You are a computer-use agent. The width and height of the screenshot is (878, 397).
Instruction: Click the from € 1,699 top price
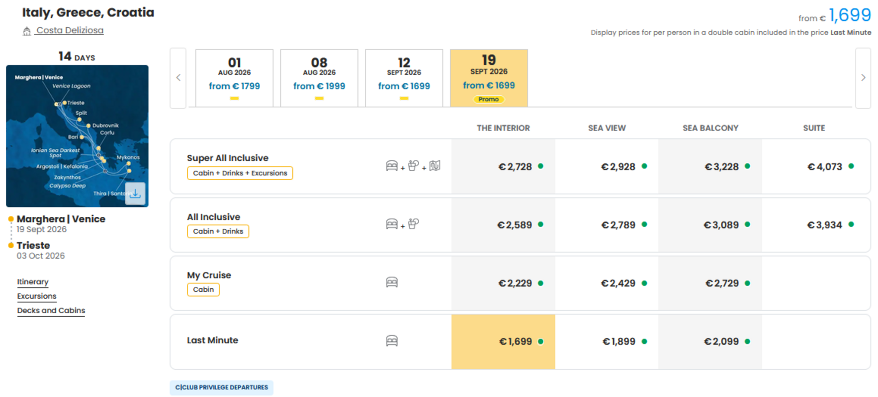(835, 15)
